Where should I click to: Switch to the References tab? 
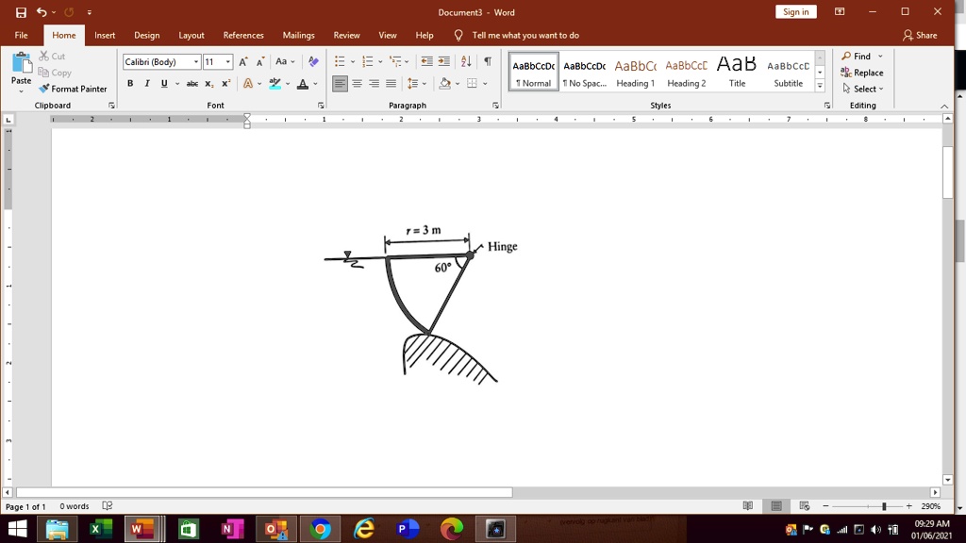pos(243,35)
